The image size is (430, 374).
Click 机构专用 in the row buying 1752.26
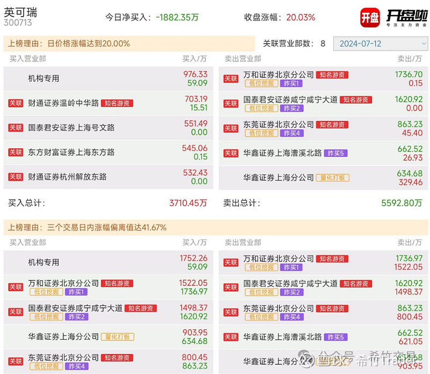(44, 263)
